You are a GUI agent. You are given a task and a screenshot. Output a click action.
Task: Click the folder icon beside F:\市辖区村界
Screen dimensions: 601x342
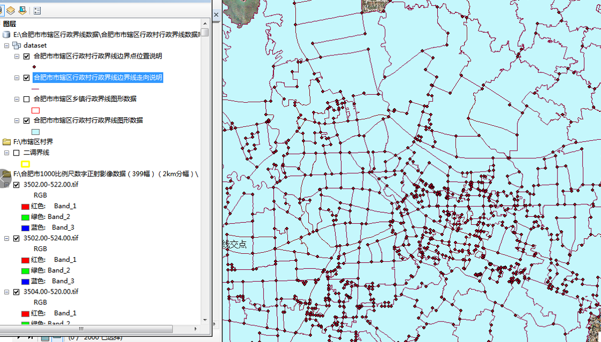(6, 142)
